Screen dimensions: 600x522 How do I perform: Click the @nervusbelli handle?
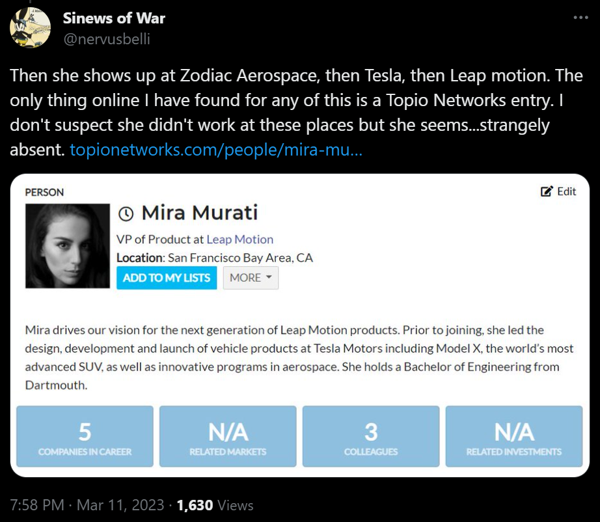(106, 39)
